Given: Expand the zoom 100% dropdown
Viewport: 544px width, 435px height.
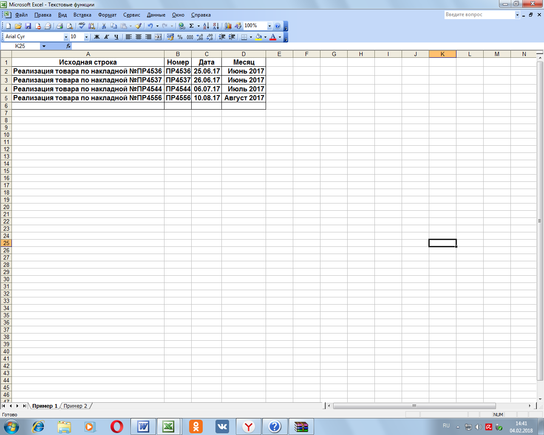Looking at the screenshot, I should pyautogui.click(x=269, y=26).
